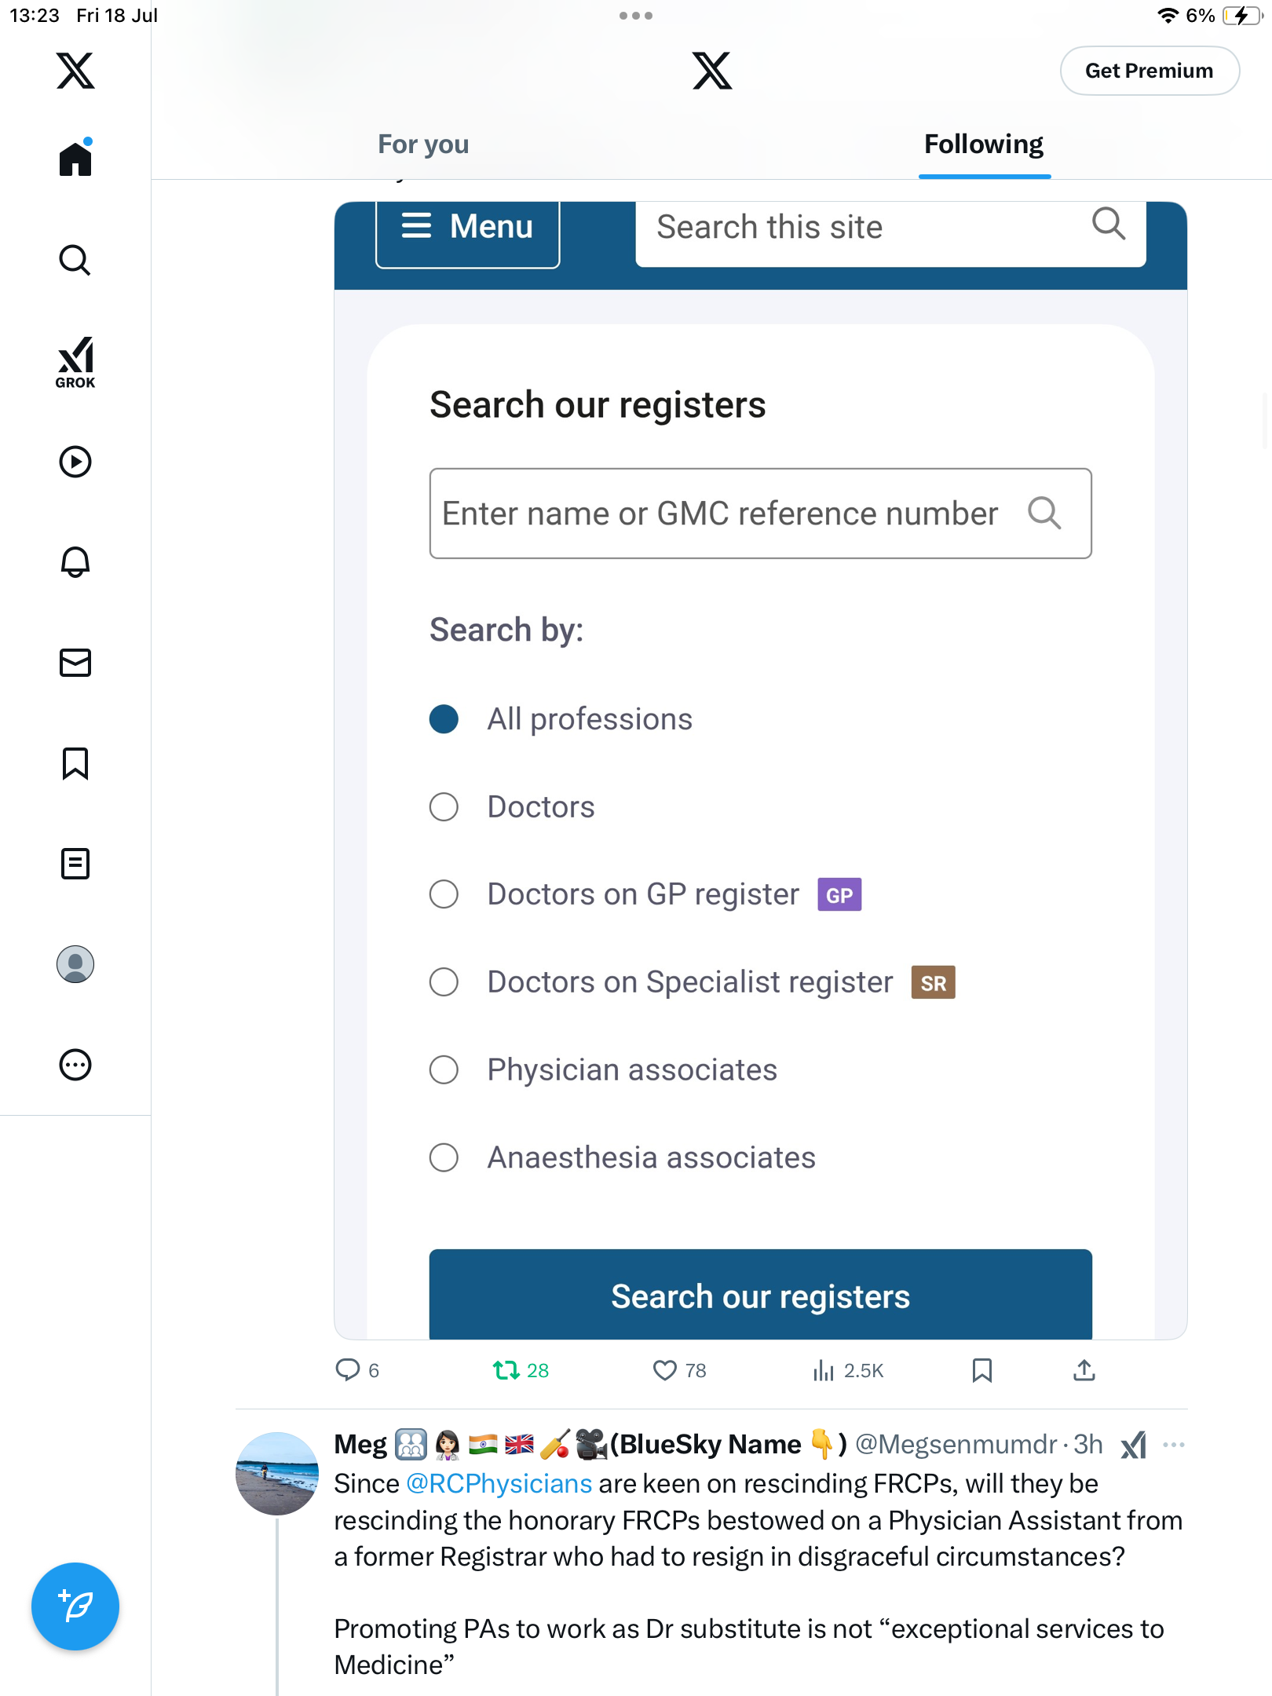
Task: Retweet the post with 28 reposts
Action: (x=520, y=1371)
